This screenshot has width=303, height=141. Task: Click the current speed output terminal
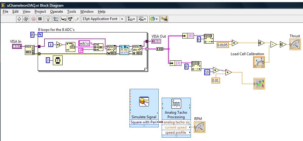click(x=176, y=127)
